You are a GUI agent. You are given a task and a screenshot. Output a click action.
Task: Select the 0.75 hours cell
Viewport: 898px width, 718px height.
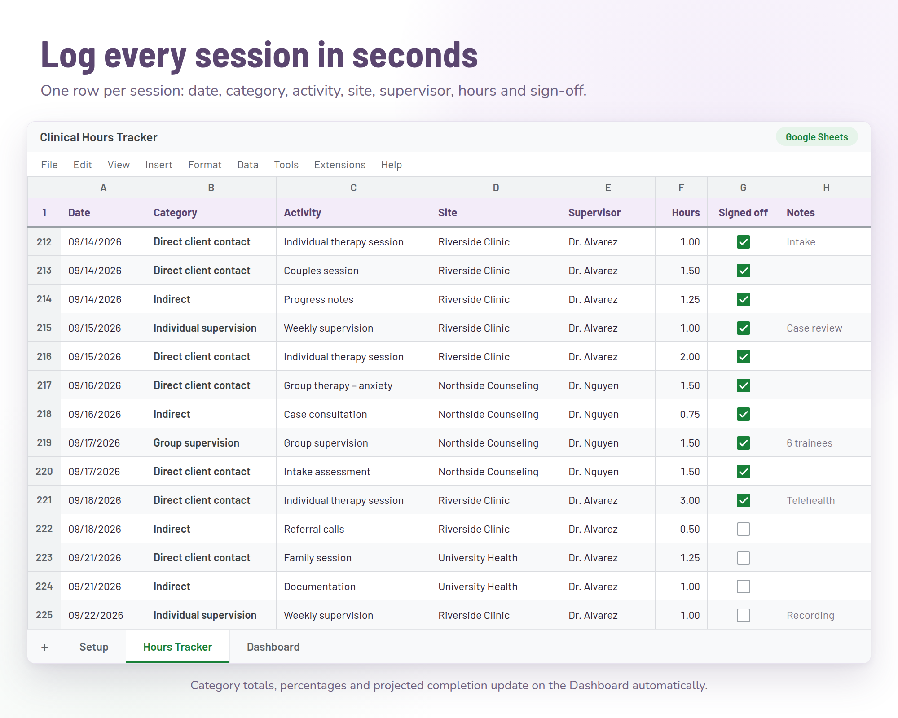tap(681, 414)
